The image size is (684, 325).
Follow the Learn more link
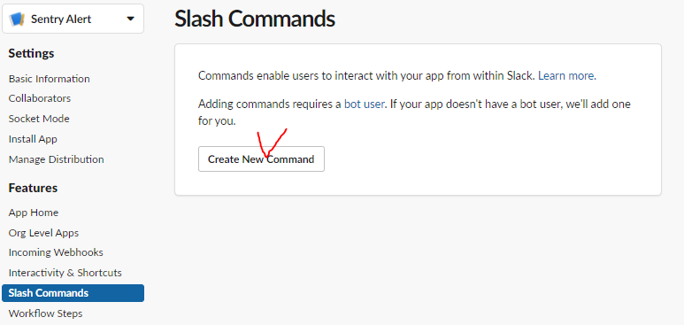click(x=567, y=76)
